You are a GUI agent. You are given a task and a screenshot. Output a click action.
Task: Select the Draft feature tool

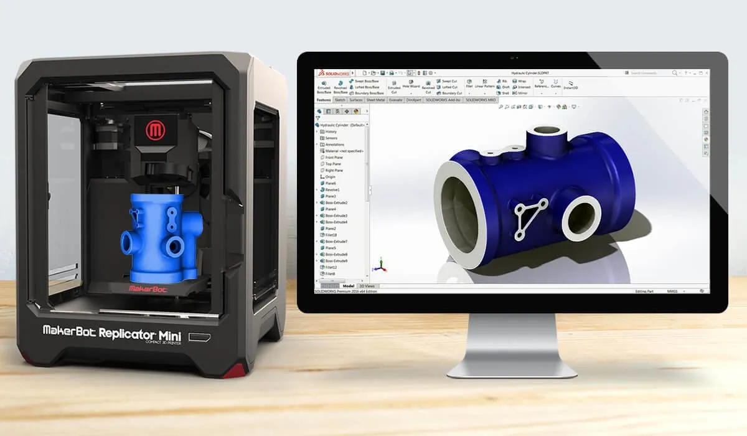(x=503, y=87)
